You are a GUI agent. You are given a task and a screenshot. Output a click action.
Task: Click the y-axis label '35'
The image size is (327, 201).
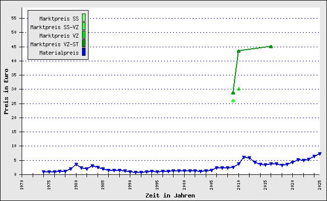tap(14, 75)
